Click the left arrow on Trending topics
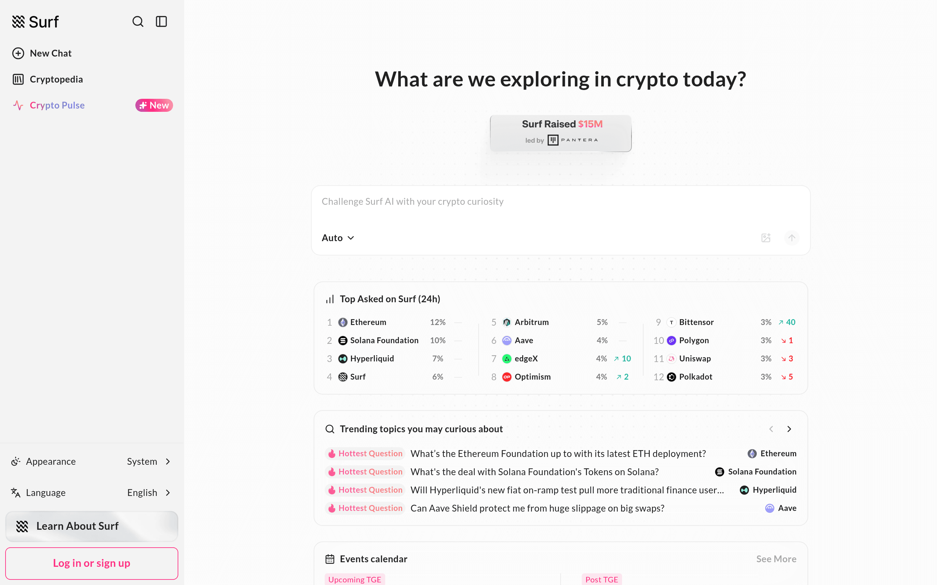This screenshot has width=937, height=585. coord(771,429)
